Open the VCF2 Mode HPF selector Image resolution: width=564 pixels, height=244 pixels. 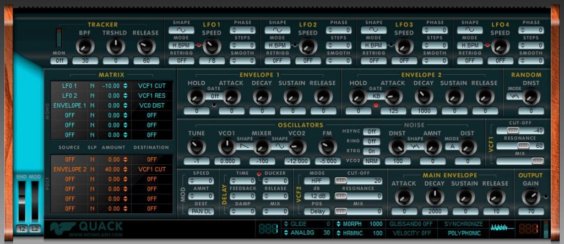coord(317,181)
